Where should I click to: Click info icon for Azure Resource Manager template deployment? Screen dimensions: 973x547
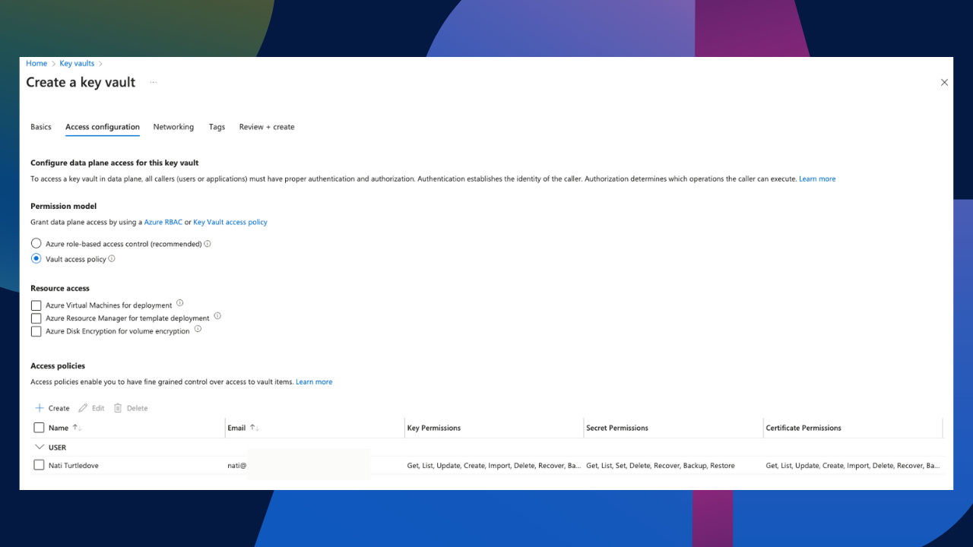(217, 315)
